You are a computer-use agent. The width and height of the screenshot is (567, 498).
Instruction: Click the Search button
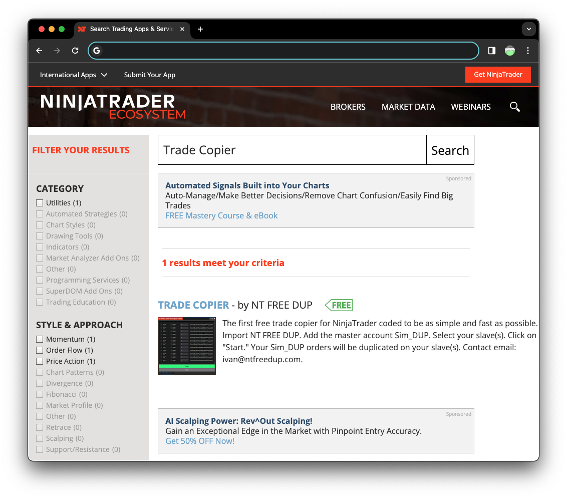(x=450, y=150)
